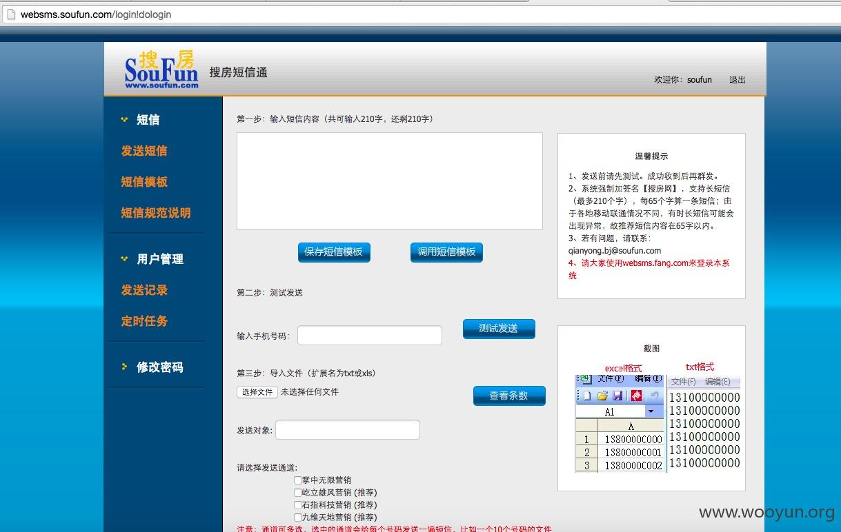Click the 搜房短信通 title
Image resolution: width=841 pixels, height=532 pixels.
[x=238, y=72]
